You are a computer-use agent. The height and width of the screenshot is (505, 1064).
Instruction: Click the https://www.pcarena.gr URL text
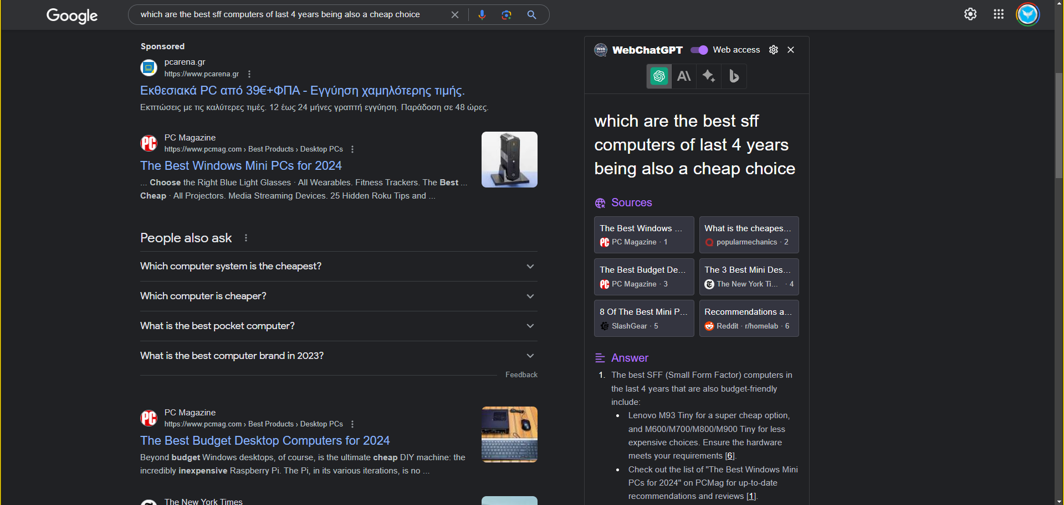click(202, 74)
